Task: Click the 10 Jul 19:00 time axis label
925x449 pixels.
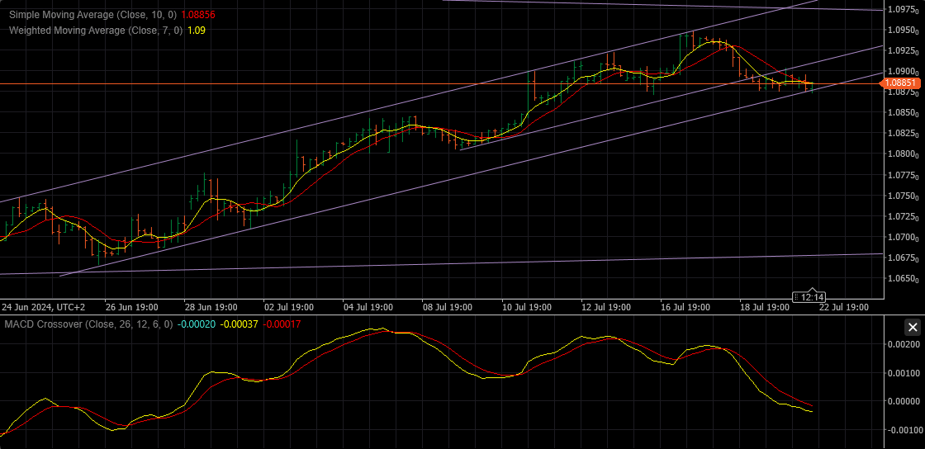Action: [526, 308]
